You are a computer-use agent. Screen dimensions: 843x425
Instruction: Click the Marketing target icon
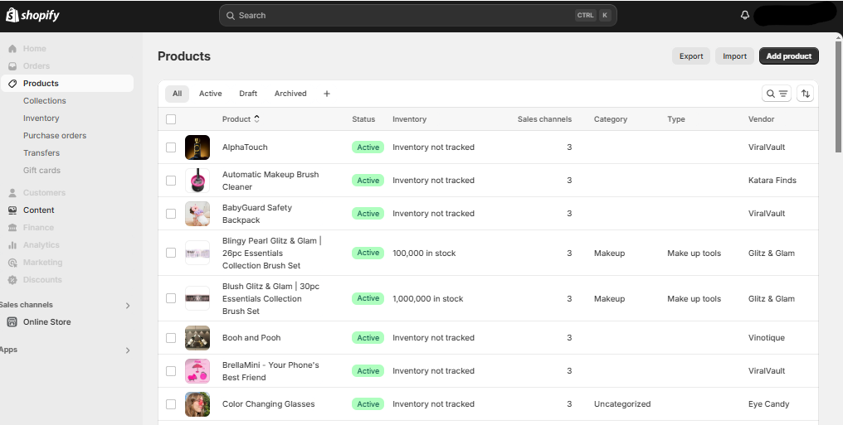click(12, 263)
